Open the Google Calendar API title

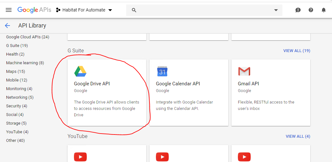(x=178, y=84)
